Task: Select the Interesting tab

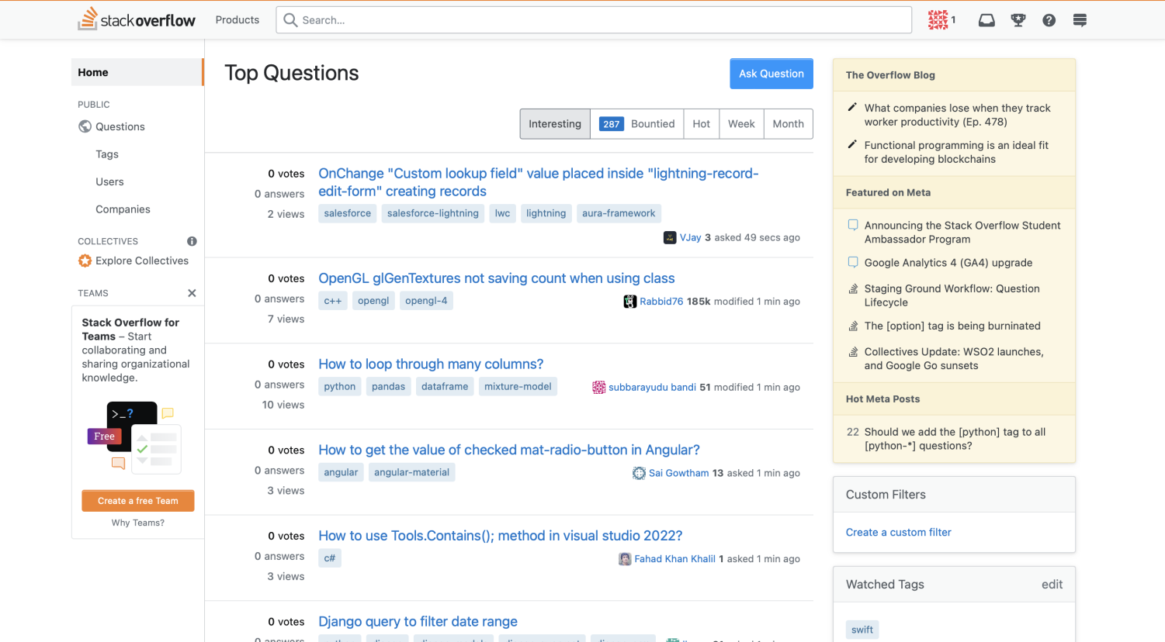Action: tap(555, 124)
